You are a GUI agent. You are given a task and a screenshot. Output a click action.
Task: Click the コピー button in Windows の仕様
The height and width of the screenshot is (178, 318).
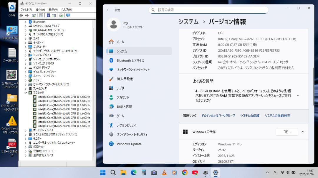[286, 132]
